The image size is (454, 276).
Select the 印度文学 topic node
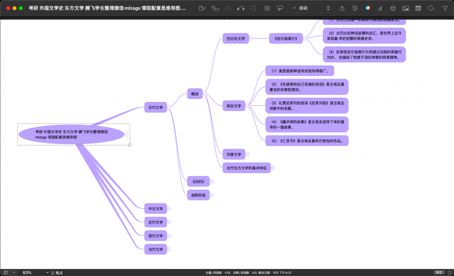[234, 154]
